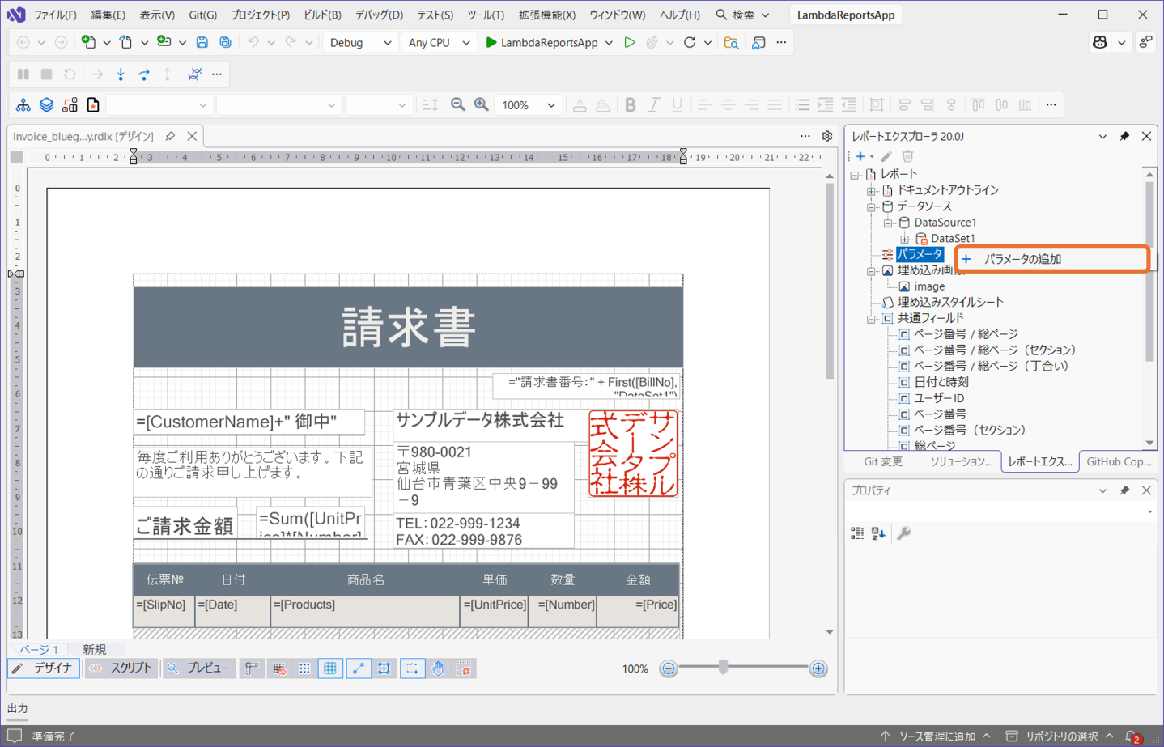Click Start Without Debugging outline play icon

click(x=629, y=42)
